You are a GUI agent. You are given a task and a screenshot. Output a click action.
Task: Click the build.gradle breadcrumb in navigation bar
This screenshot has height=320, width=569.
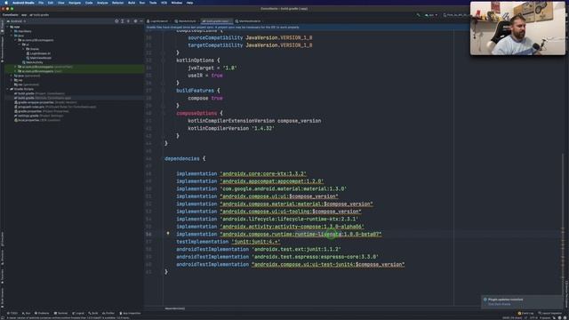[39, 15]
